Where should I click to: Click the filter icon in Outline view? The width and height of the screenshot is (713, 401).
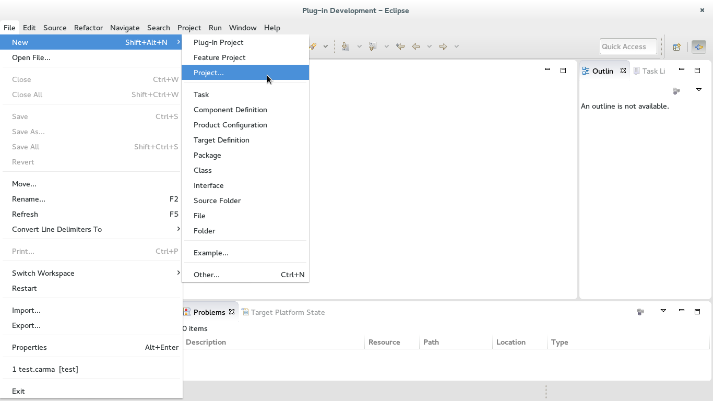tap(676, 90)
